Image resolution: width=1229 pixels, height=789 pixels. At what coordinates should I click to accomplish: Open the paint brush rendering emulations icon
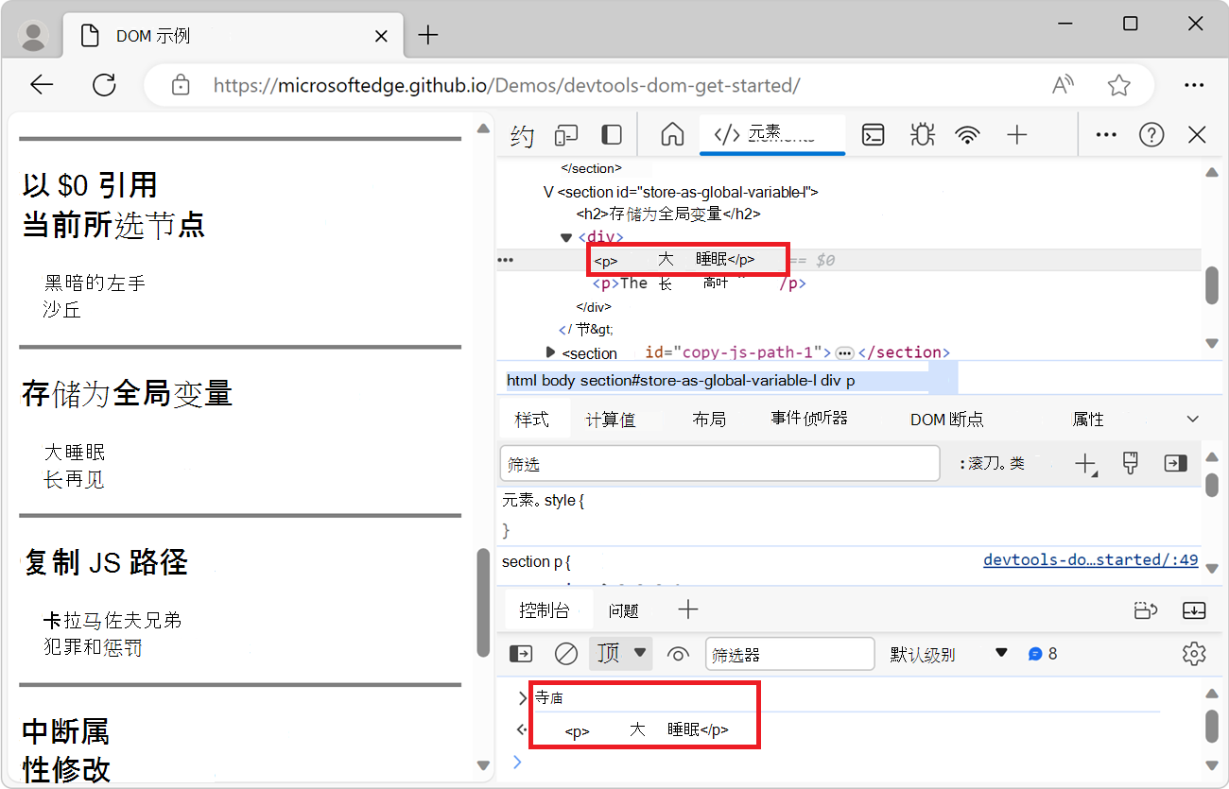click(x=1130, y=463)
